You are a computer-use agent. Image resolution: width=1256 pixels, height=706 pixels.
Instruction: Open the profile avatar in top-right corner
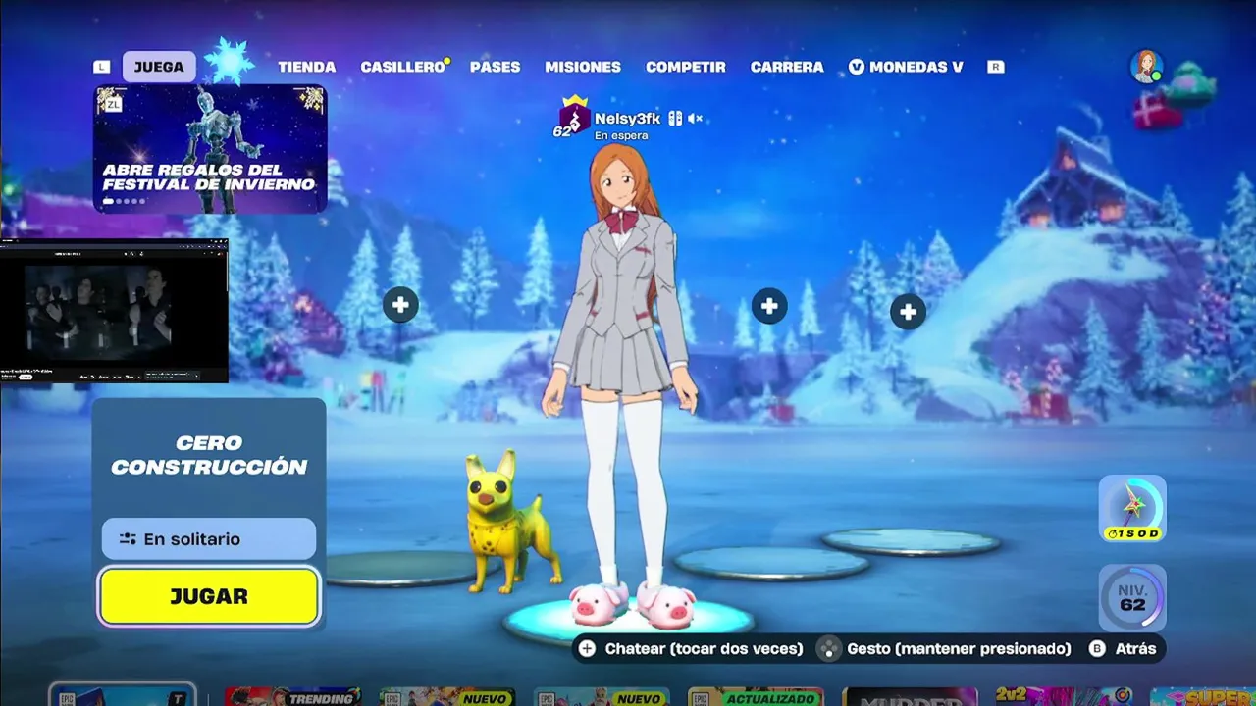tap(1145, 67)
